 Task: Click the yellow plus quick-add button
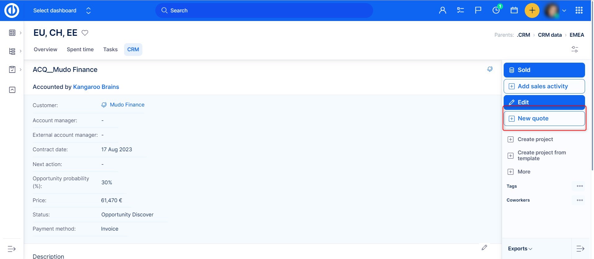532,10
